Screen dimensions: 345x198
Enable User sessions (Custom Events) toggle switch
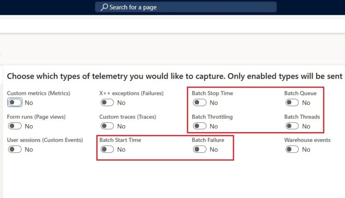pos(15,149)
